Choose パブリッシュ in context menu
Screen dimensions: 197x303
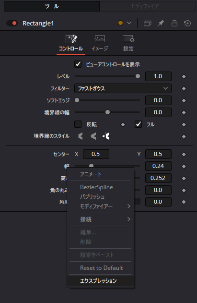pyautogui.click(x=100, y=197)
